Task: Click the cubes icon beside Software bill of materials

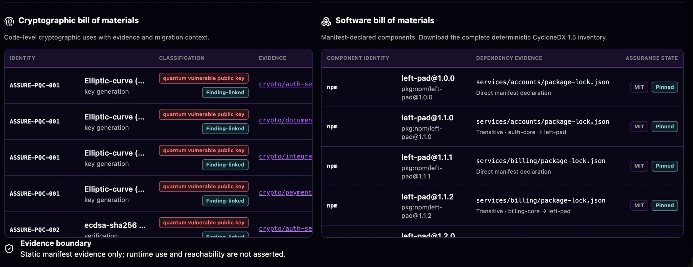Action: (326, 22)
